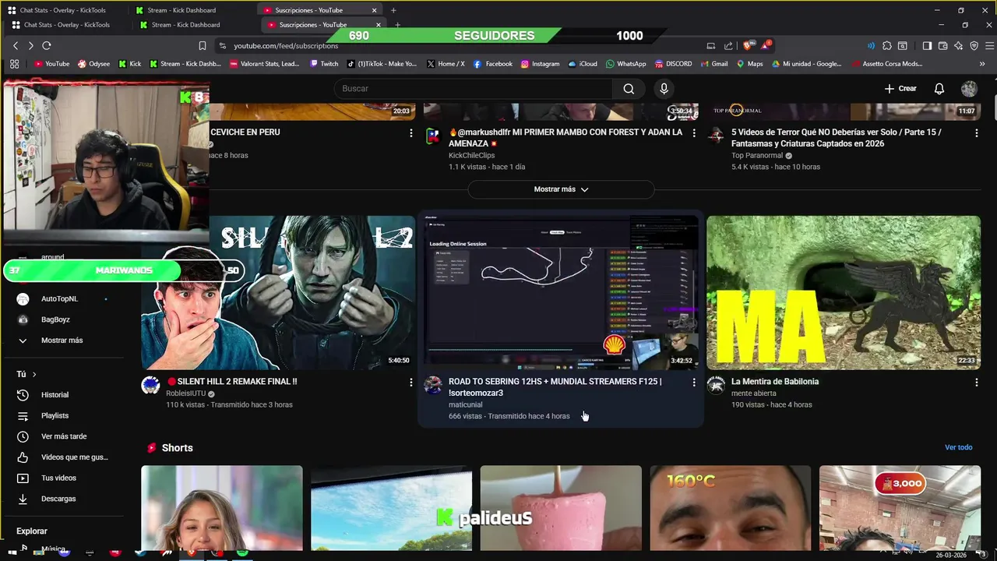The width and height of the screenshot is (997, 561).
Task: Open the Brave Shields lion icon
Action: (x=749, y=46)
